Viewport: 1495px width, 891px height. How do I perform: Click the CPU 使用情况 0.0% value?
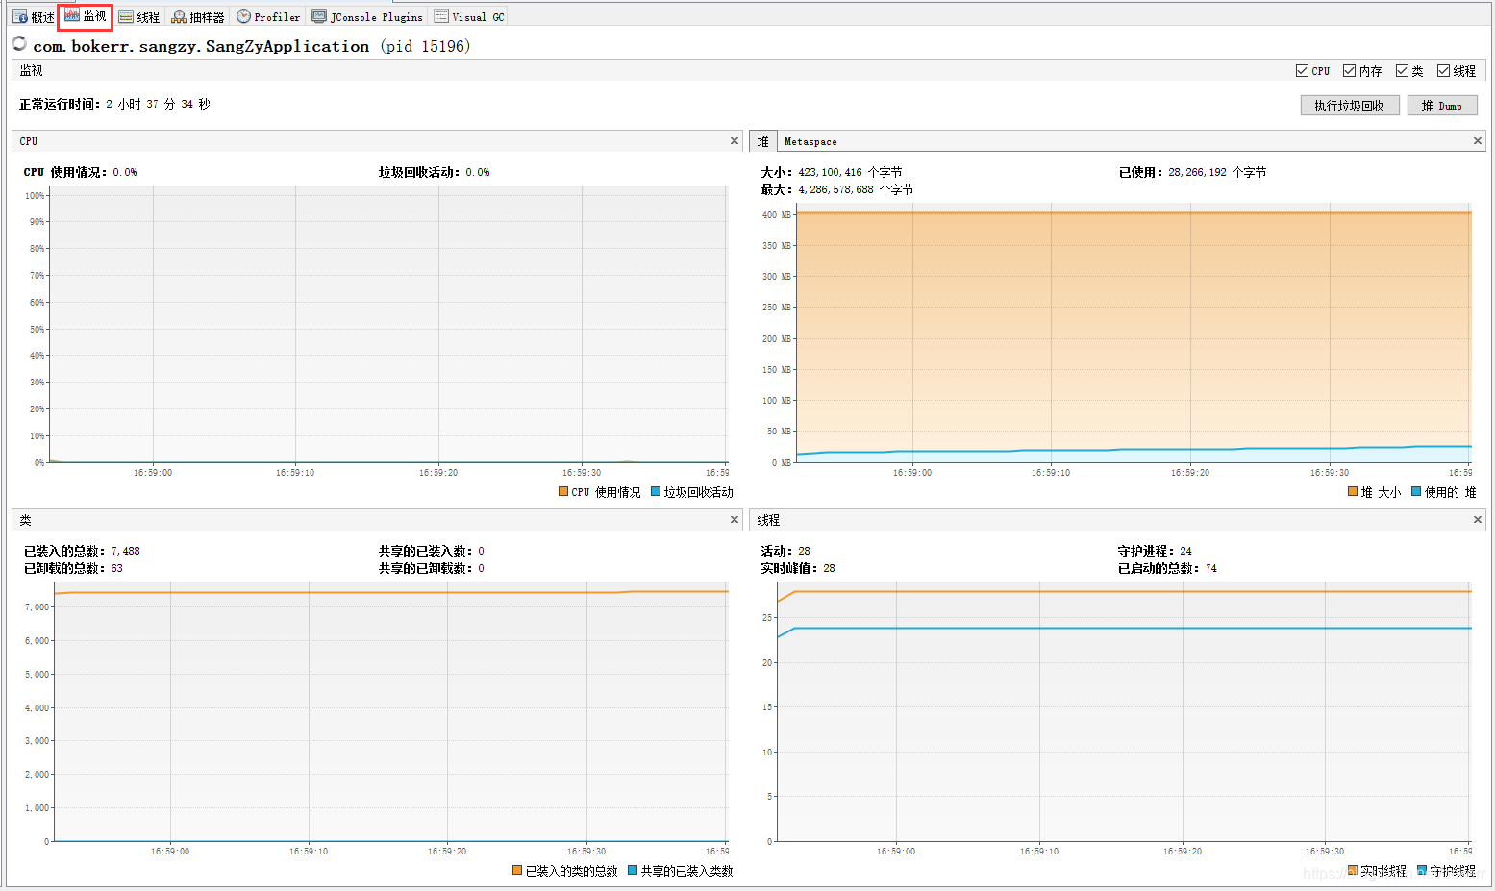tap(125, 172)
